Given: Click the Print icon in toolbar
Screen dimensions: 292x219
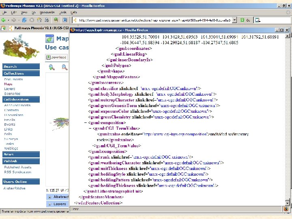Looking at the screenshot, I should tap(47, 20).
